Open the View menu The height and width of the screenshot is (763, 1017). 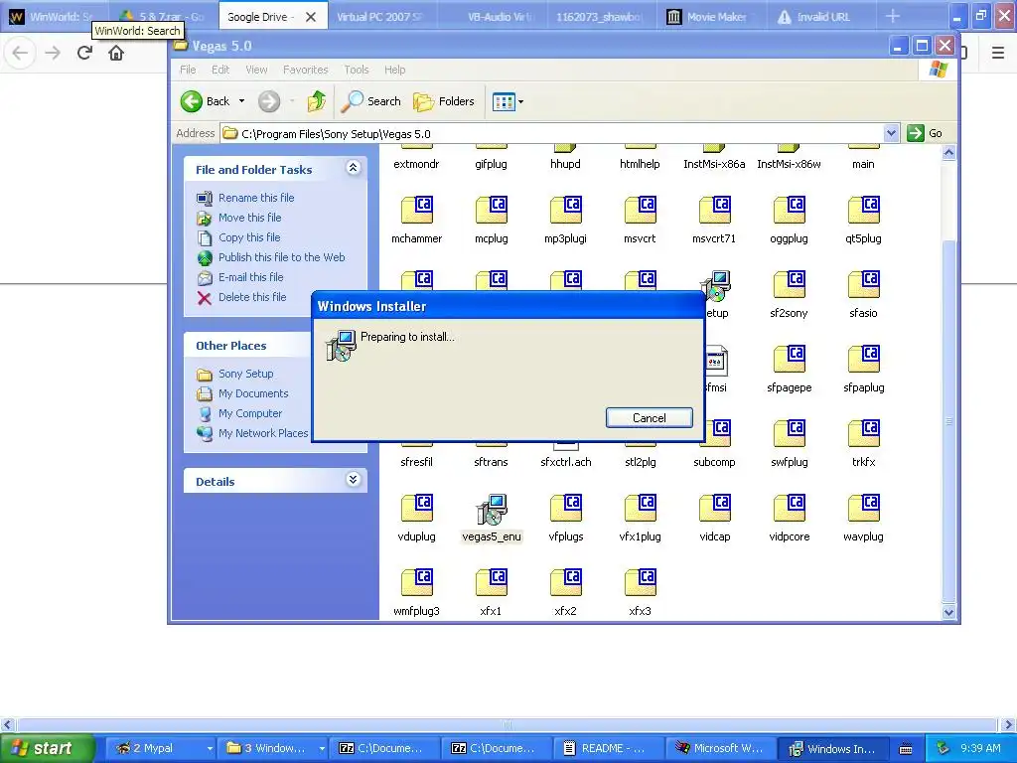coord(256,70)
